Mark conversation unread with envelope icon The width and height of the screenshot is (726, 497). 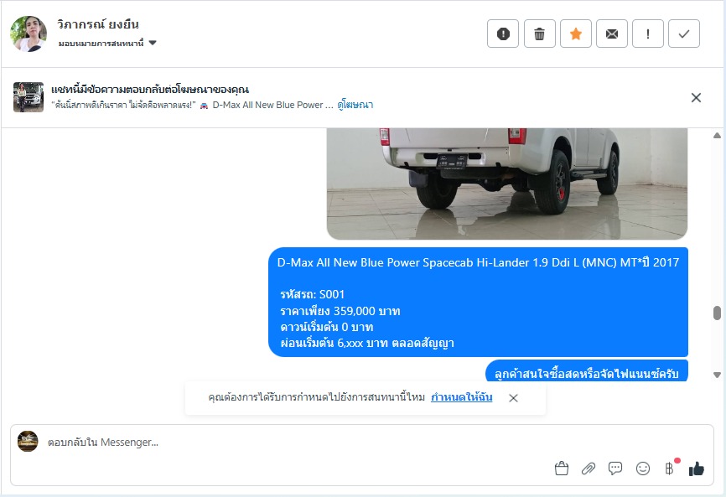[x=612, y=34]
